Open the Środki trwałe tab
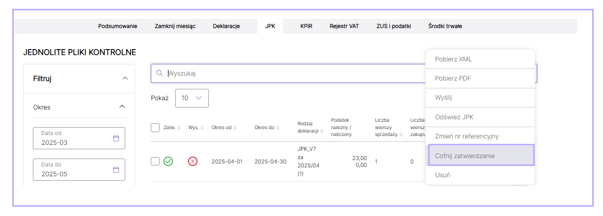This screenshot has width=603, height=216. 445,26
